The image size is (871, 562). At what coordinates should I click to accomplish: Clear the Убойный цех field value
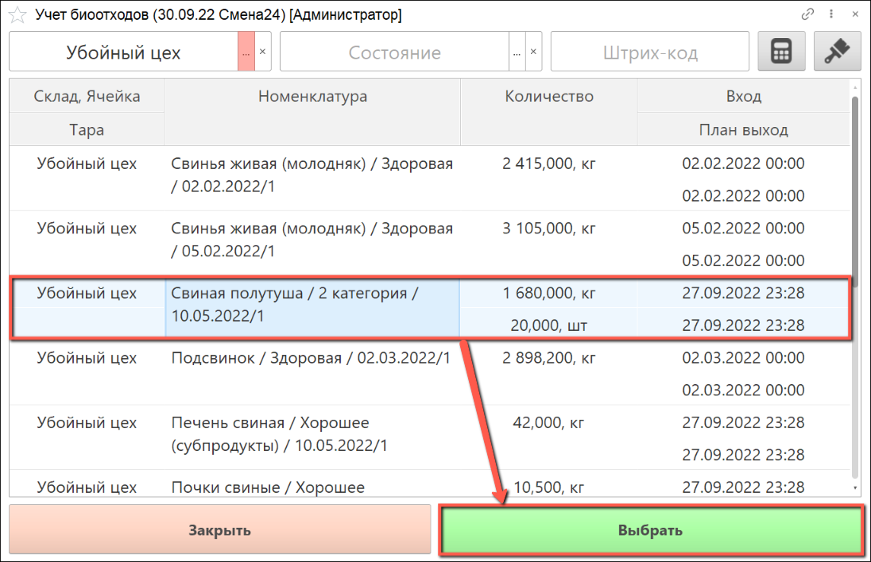point(263,52)
